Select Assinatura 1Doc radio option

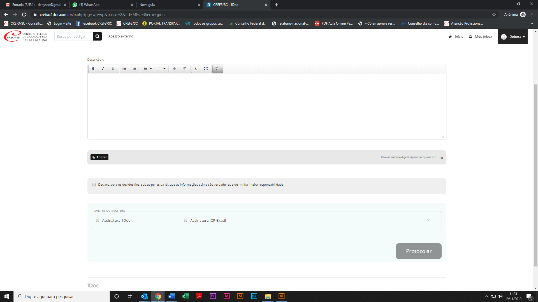[98, 220]
